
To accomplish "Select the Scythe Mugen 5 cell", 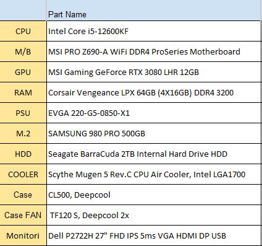I will [154, 174].
